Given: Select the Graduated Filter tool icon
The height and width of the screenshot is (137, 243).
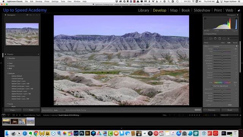Looking at the screenshot, I should click(219, 38).
